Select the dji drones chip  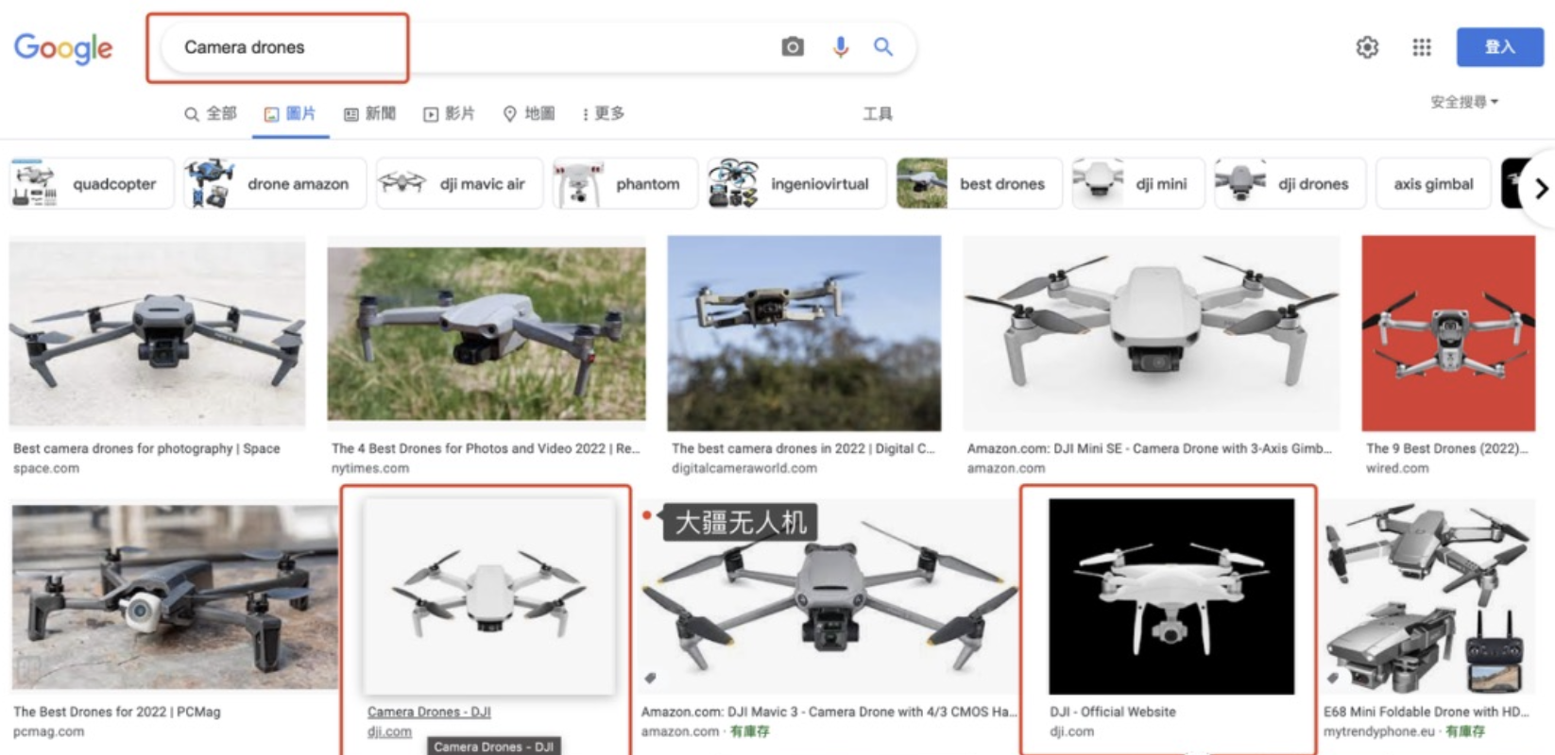click(x=1290, y=184)
